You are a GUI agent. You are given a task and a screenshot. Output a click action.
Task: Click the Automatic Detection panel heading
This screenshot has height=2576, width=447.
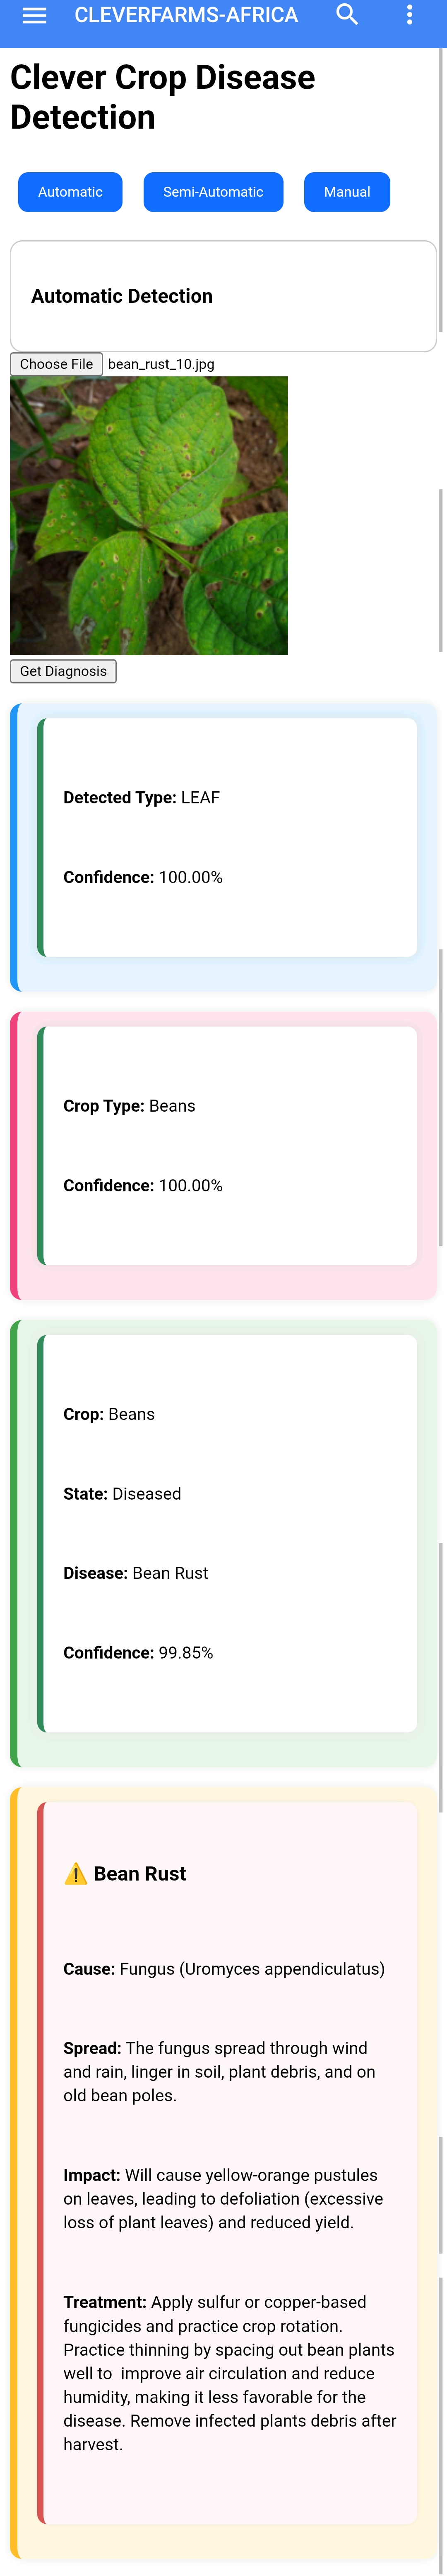pos(122,296)
